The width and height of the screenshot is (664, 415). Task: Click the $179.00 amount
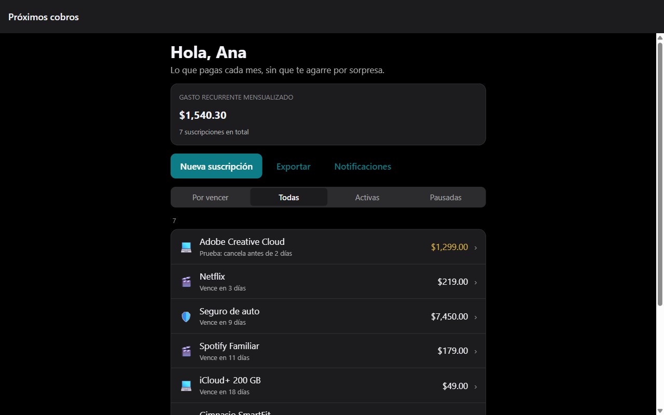point(452,351)
